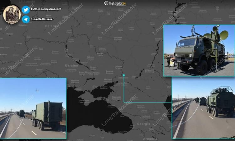Click the Krasnodar city label
The image size is (235, 141).
[116, 97]
